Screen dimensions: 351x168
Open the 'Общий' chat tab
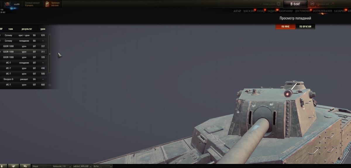click(x=41, y=166)
